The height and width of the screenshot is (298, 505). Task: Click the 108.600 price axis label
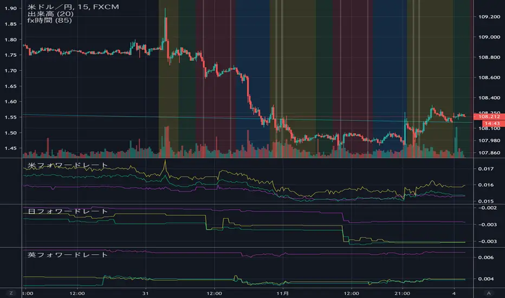489,77
